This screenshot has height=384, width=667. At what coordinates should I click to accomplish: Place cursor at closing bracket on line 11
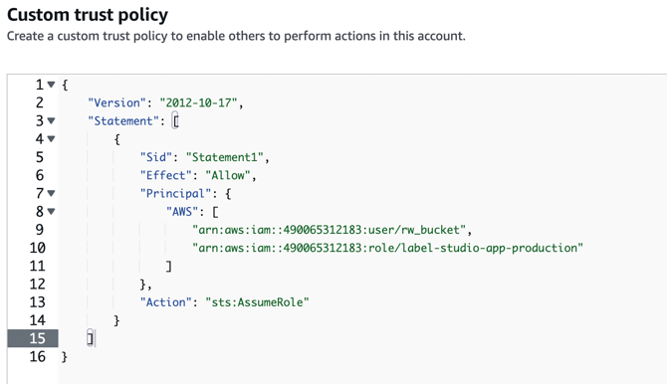click(169, 267)
